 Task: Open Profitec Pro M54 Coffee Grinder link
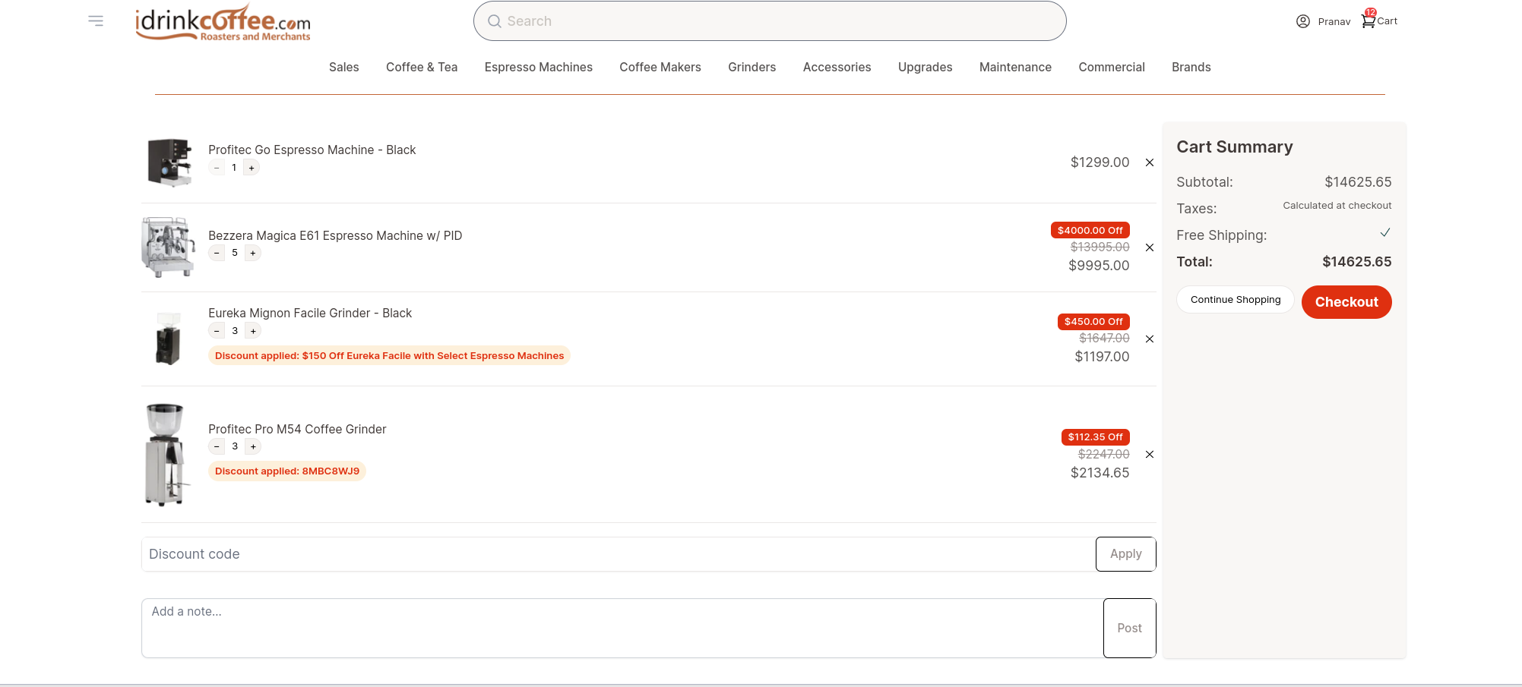pos(297,430)
